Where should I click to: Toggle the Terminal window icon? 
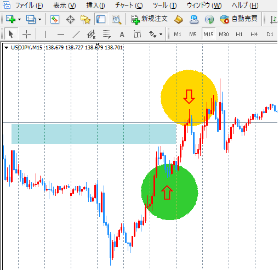[100, 19]
